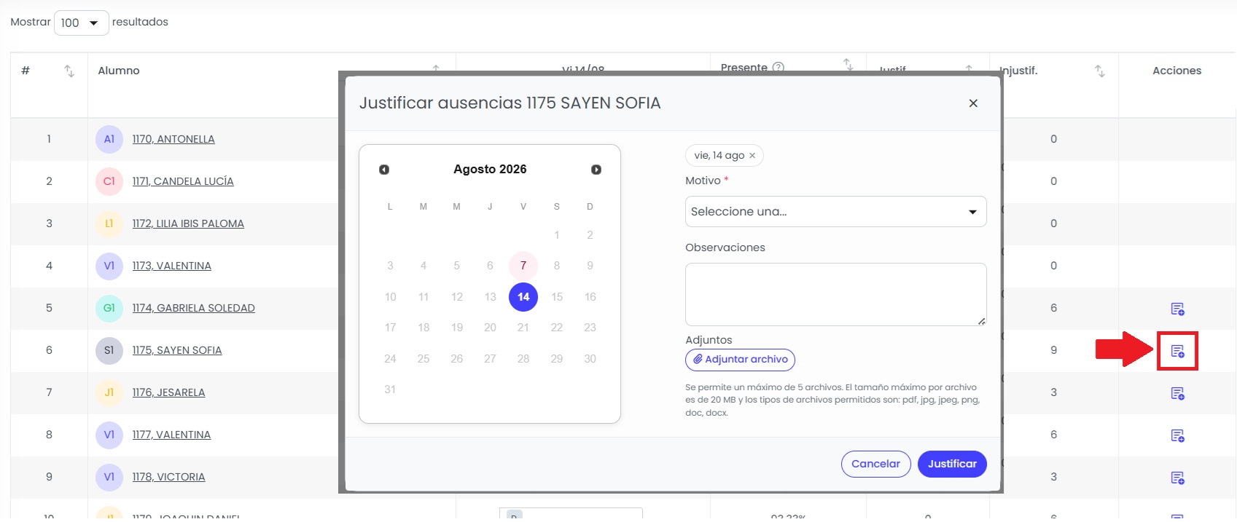Select day 20 in the calendar
This screenshot has height=522, width=1237.
tap(490, 328)
